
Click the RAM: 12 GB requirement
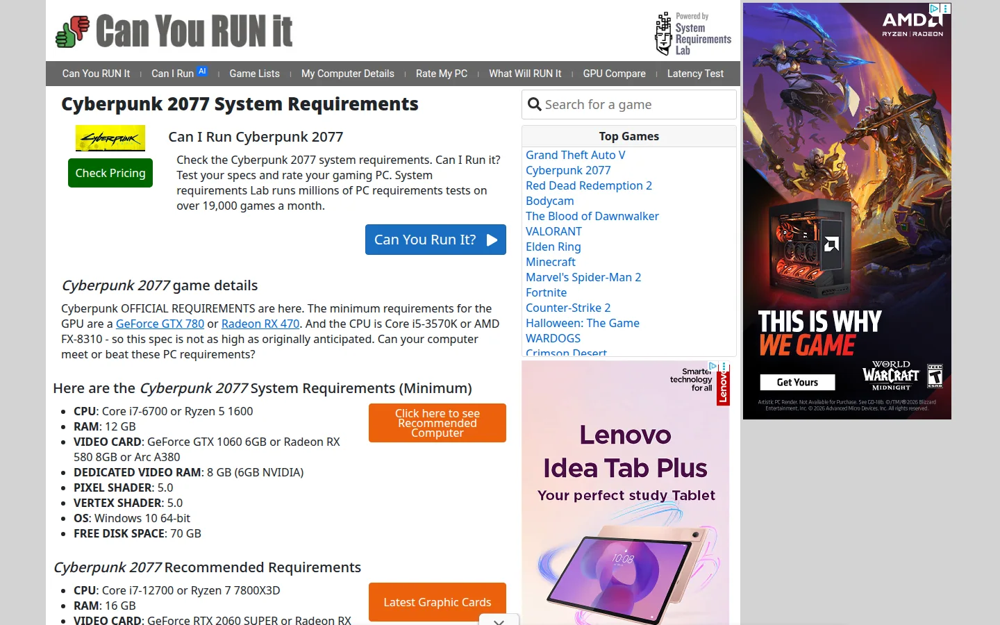click(105, 426)
